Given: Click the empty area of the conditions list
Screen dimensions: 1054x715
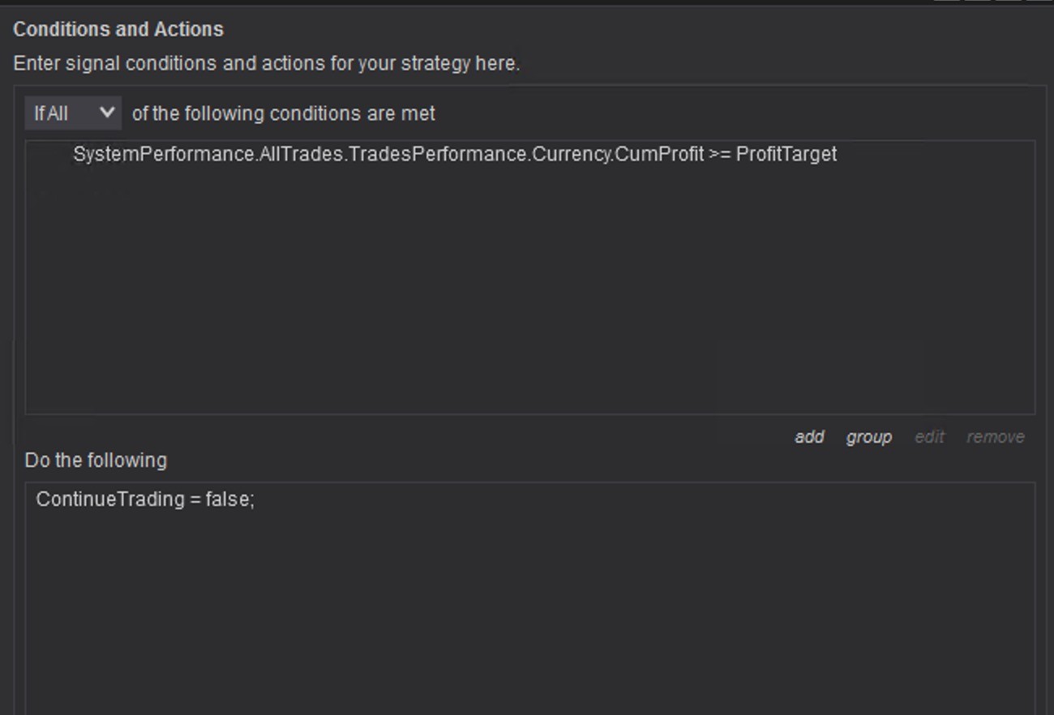Looking at the screenshot, I should (405, 308).
